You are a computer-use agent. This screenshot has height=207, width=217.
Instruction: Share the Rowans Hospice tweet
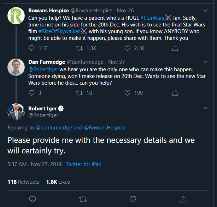175,48
